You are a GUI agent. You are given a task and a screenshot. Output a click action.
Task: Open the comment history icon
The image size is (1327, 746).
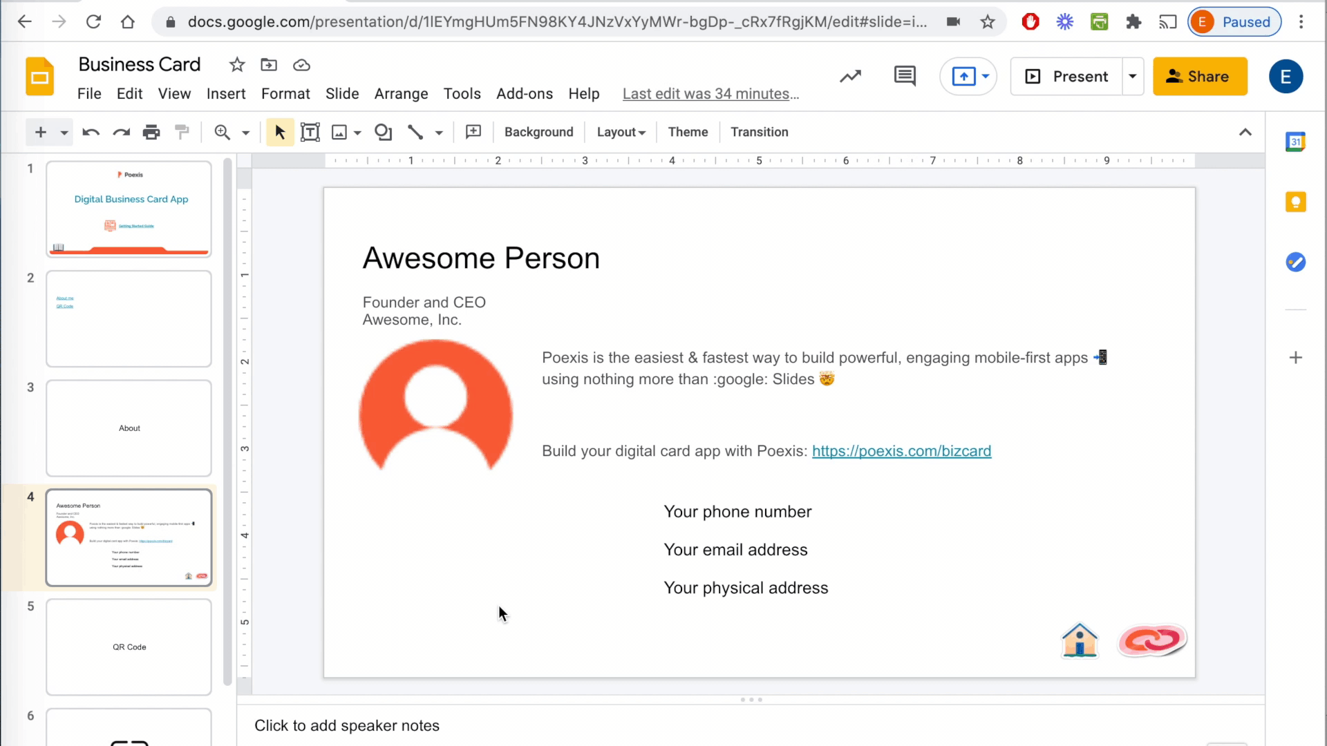(x=905, y=77)
